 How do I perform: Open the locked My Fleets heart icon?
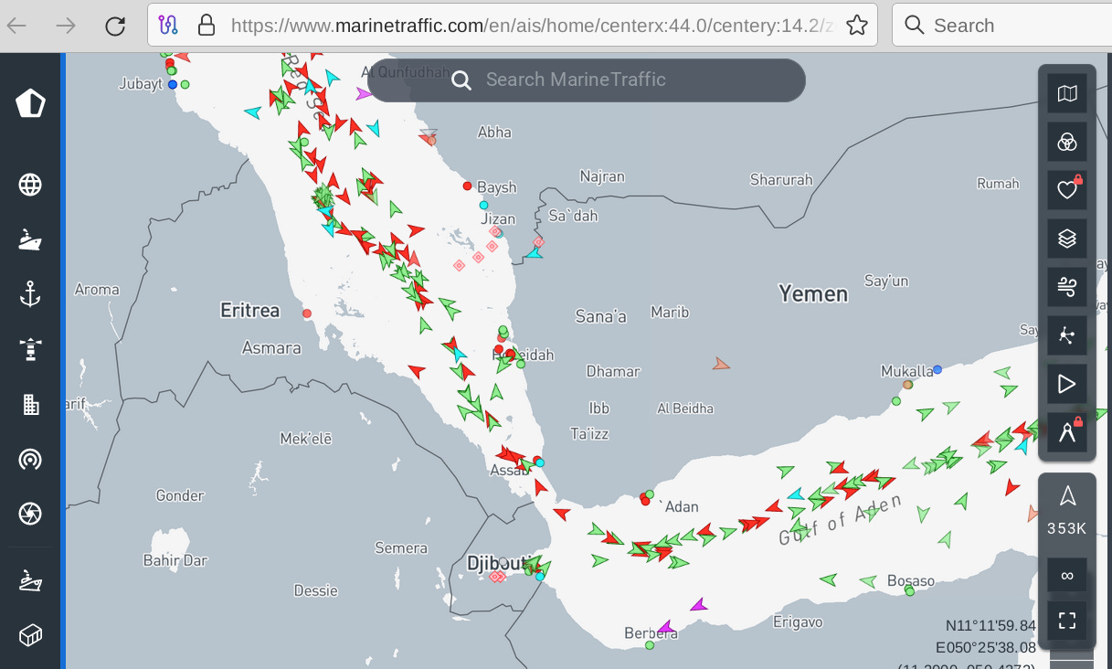(x=1066, y=190)
